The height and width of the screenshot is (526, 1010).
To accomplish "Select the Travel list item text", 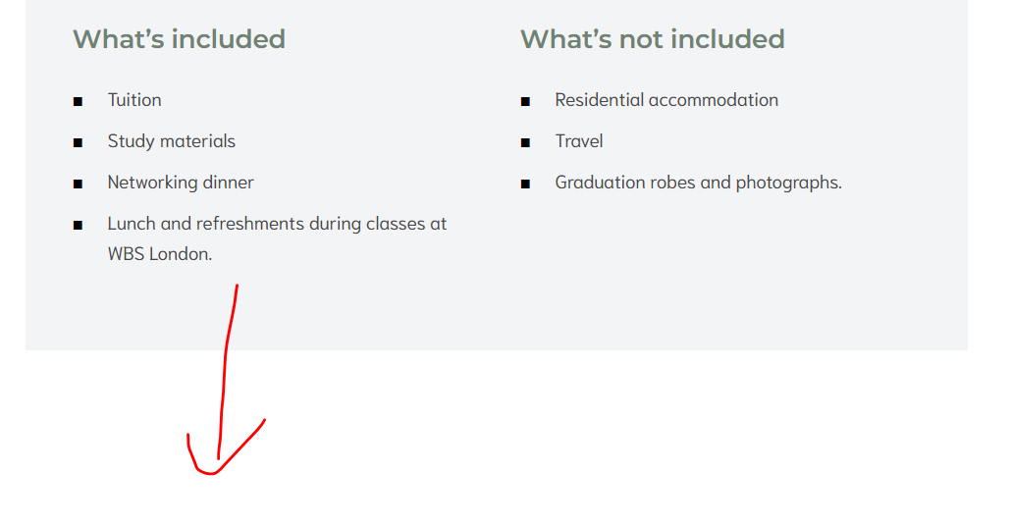I will (579, 141).
